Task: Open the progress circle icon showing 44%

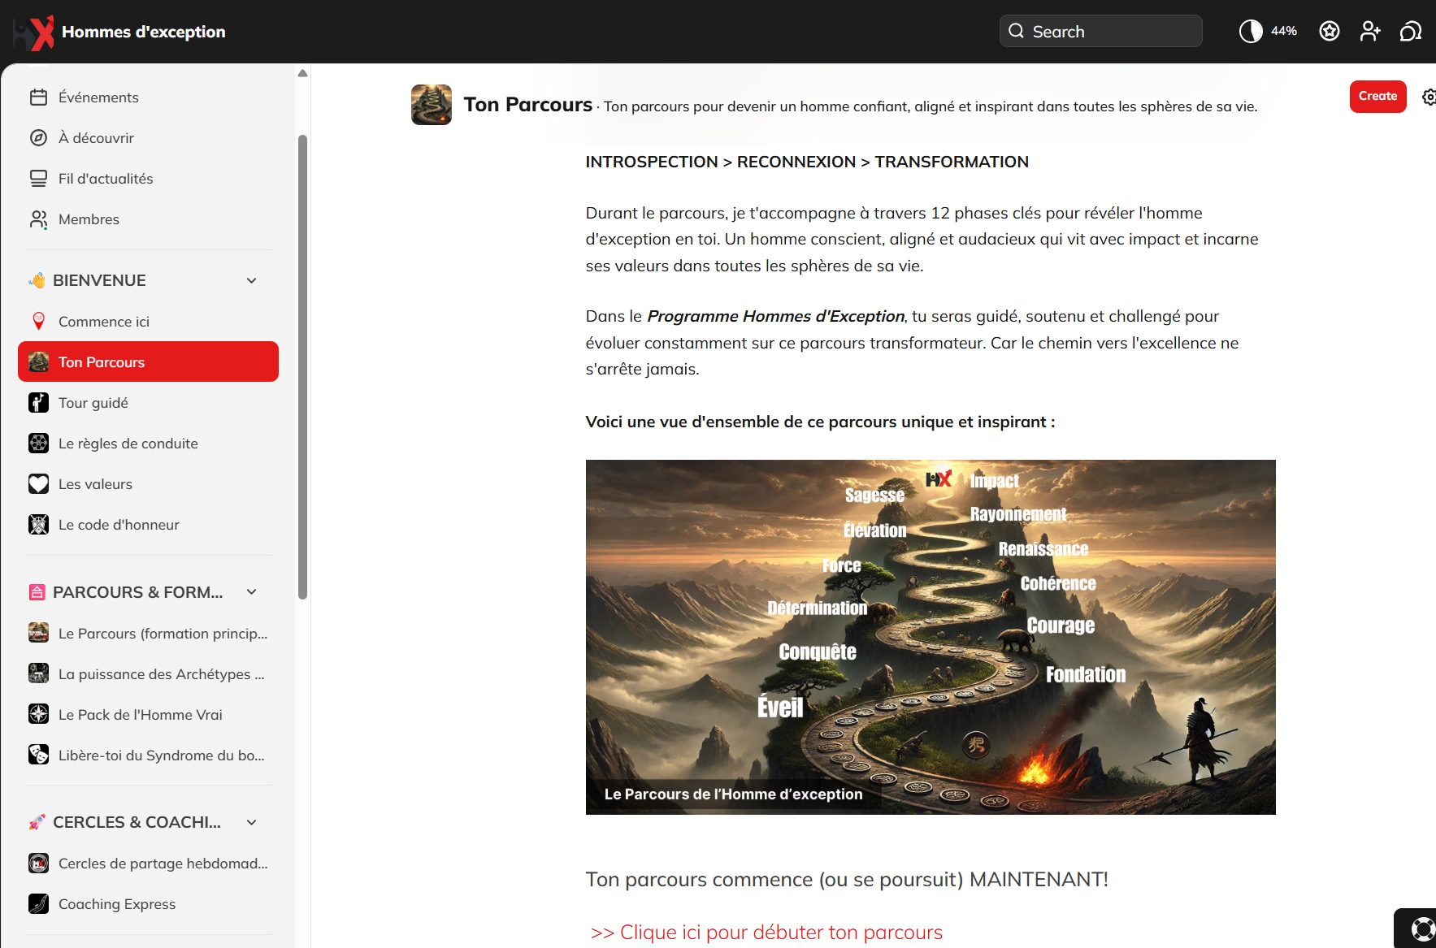Action: 1251,31
